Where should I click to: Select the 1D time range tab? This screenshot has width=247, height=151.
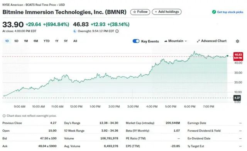point(7,41)
